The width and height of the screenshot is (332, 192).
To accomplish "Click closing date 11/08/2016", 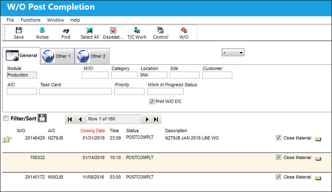I will coord(94,177).
